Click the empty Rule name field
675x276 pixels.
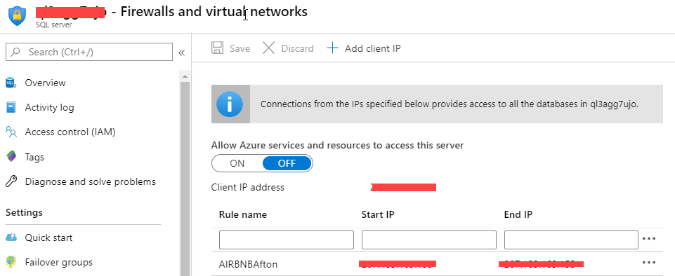coord(287,240)
